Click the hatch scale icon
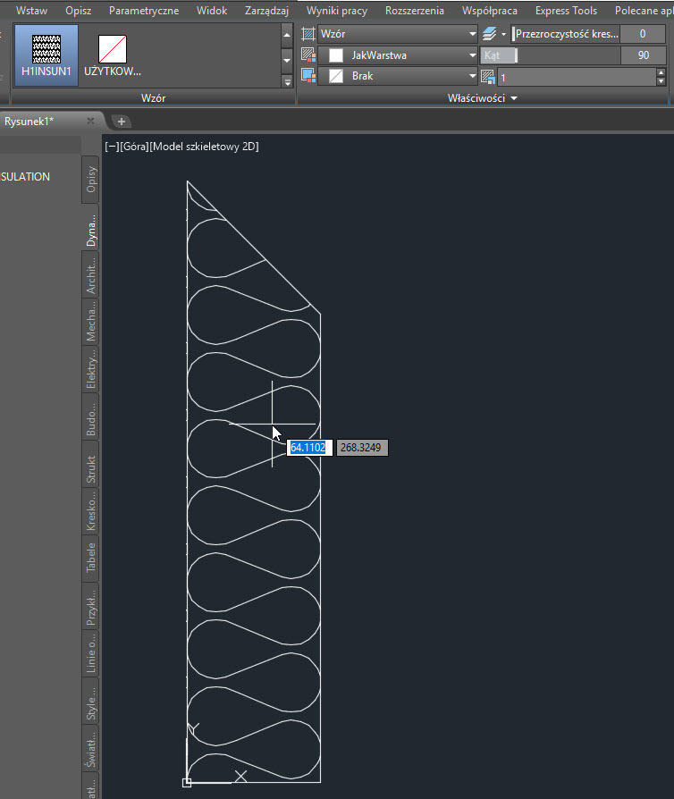674x799 pixels. pos(487,78)
